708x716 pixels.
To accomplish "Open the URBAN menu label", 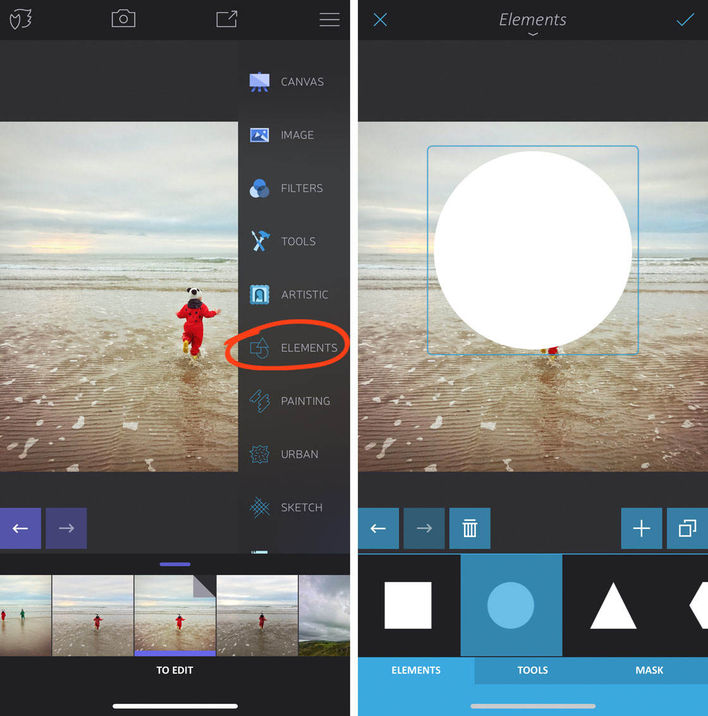I will click(x=300, y=454).
